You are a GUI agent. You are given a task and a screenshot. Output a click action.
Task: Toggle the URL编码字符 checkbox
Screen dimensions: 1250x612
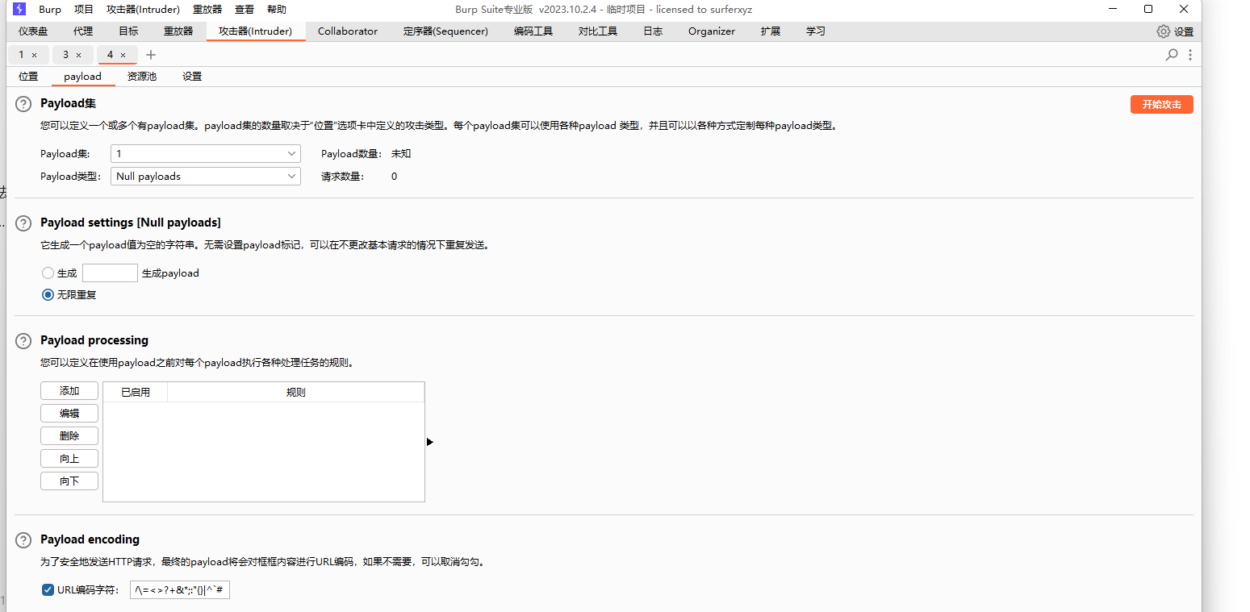pos(48,590)
